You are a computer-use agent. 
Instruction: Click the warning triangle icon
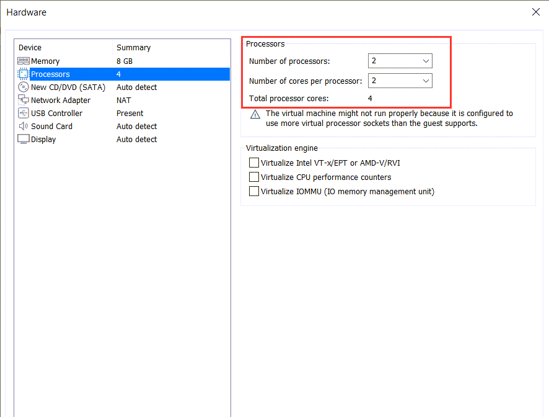pyautogui.click(x=255, y=115)
